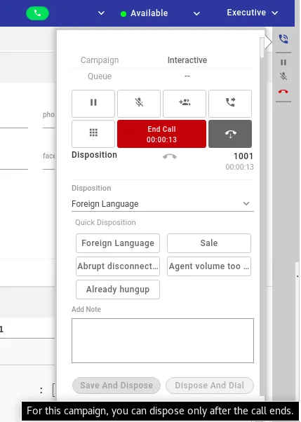Click the Interactive campaign value
Image resolution: width=301 pixels, height=422 pixels.
187,60
